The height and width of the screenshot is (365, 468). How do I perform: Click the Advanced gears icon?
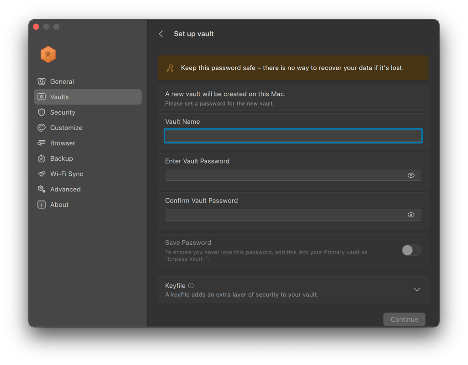[42, 189]
